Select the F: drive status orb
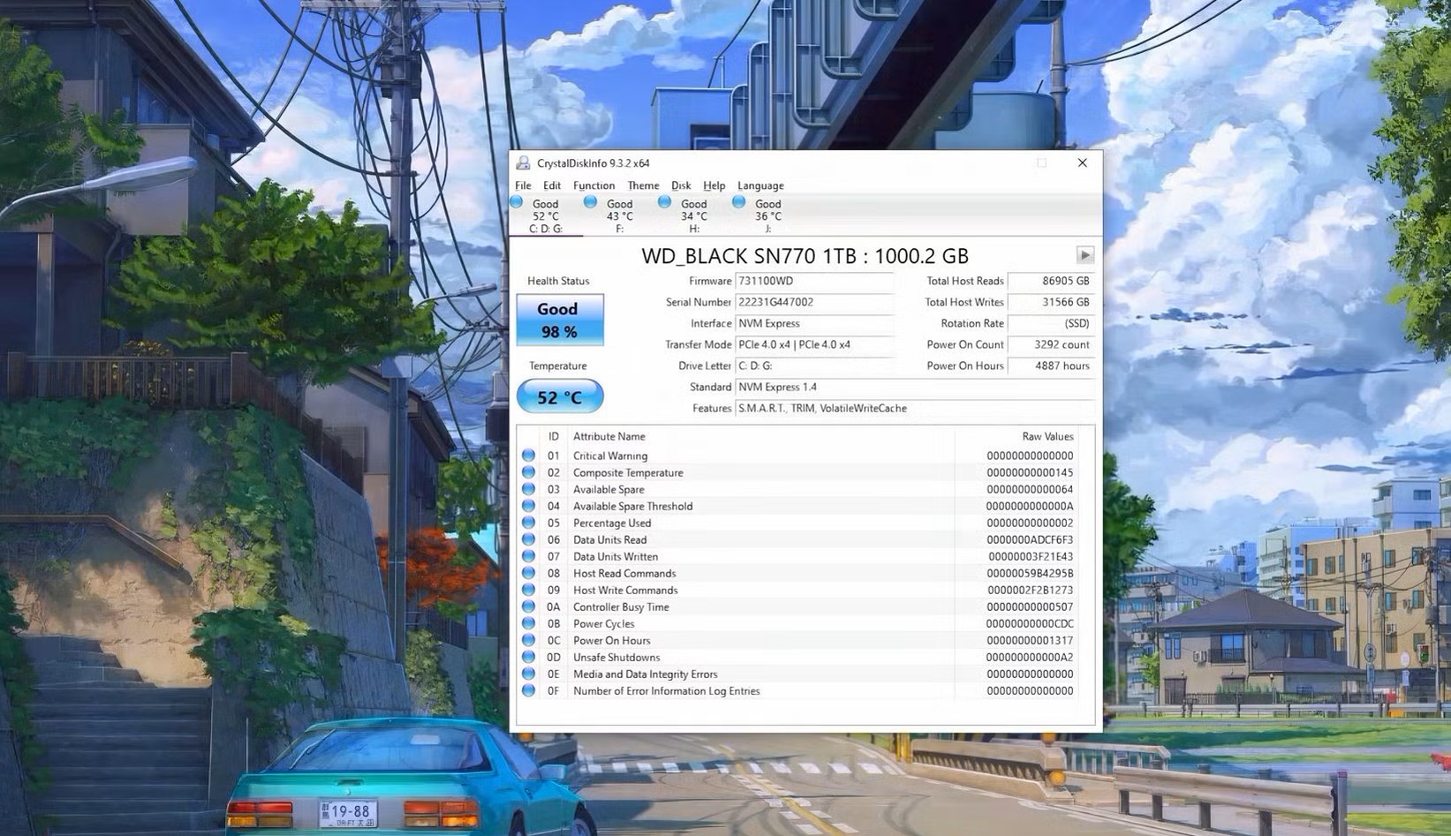 point(591,202)
